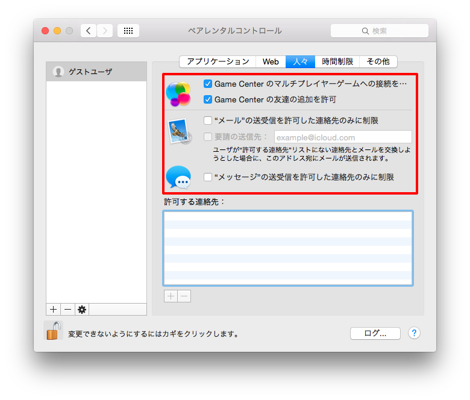Uncheck Game Center multiplayer game connection
The height and width of the screenshot is (400, 470).
click(x=208, y=84)
